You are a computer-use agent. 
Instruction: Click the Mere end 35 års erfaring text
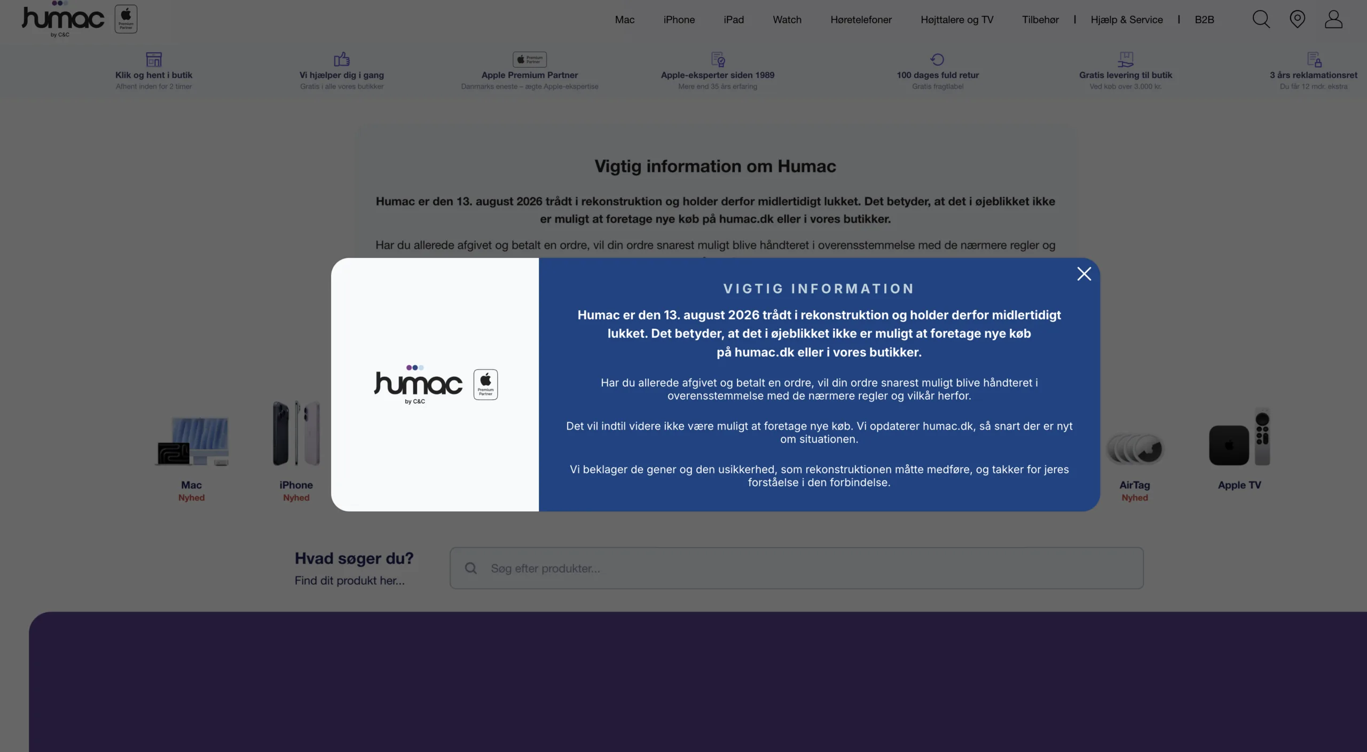718,86
